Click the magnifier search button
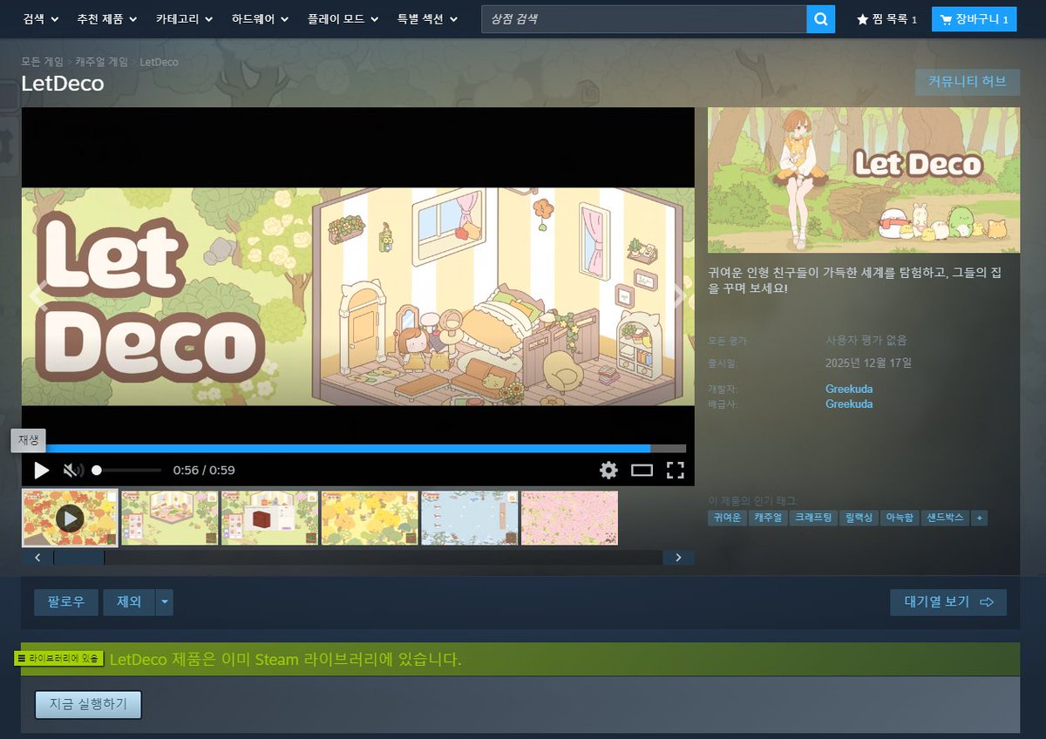This screenshot has width=1046, height=739. pyautogui.click(x=820, y=19)
